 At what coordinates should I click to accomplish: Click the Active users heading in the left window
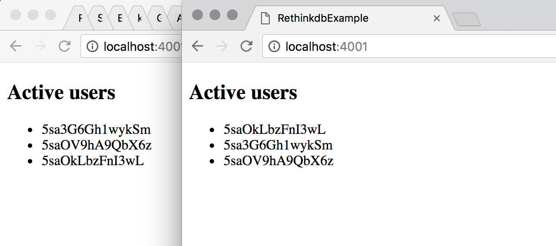61,93
